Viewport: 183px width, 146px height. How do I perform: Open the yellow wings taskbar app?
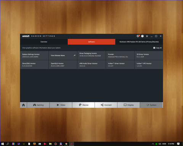point(24,144)
